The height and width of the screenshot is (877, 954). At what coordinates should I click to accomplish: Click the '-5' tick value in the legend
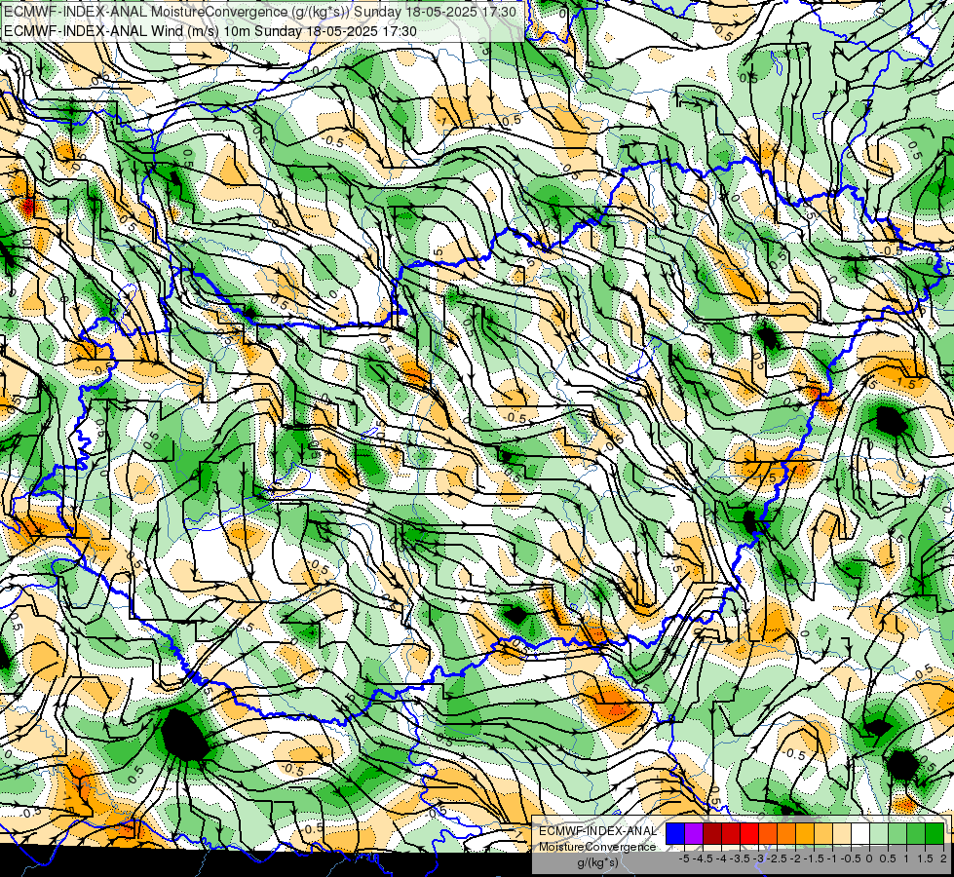(x=684, y=858)
